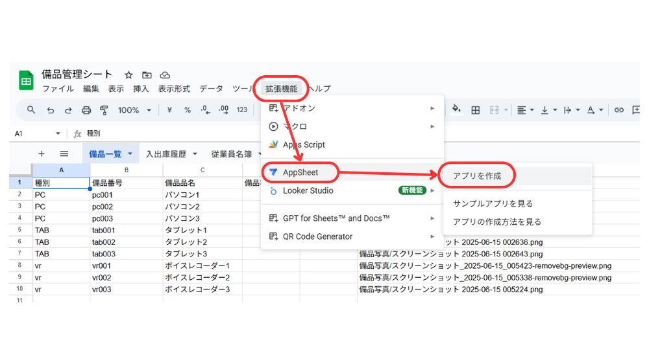Image resolution: width=649 pixels, height=364 pixels.
Task: Select cell containing vr003
Action: 127,290
